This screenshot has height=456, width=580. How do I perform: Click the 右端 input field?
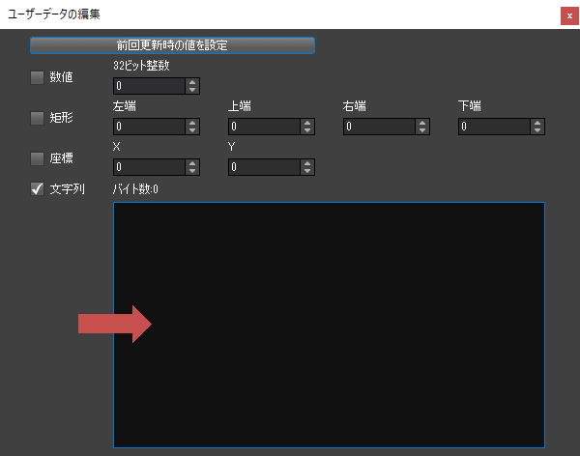(x=379, y=127)
